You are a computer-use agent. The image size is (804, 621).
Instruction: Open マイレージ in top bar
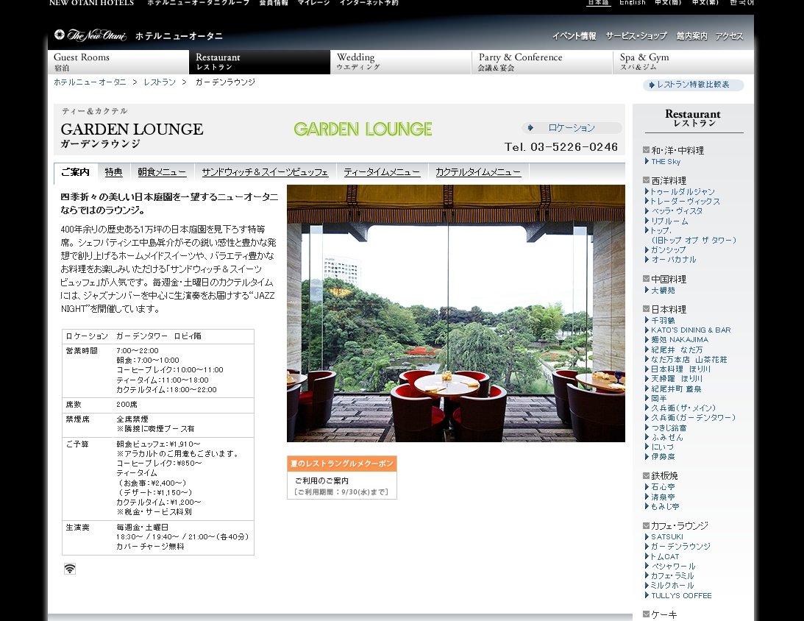pos(313,2)
